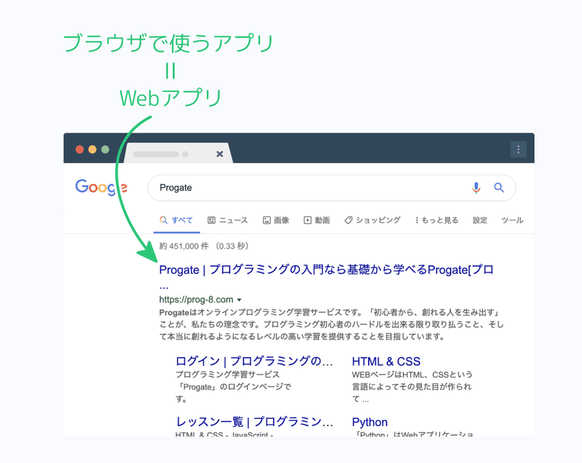The image size is (582, 463).
Task: Click the yellow minimize window dot
Action: (x=92, y=149)
